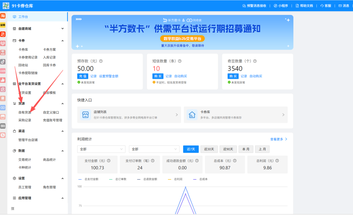Viewport: 353px width, 215px height.
Task: Click the 91卡券仓库 QR logo icon
Action: click(x=6, y=6)
